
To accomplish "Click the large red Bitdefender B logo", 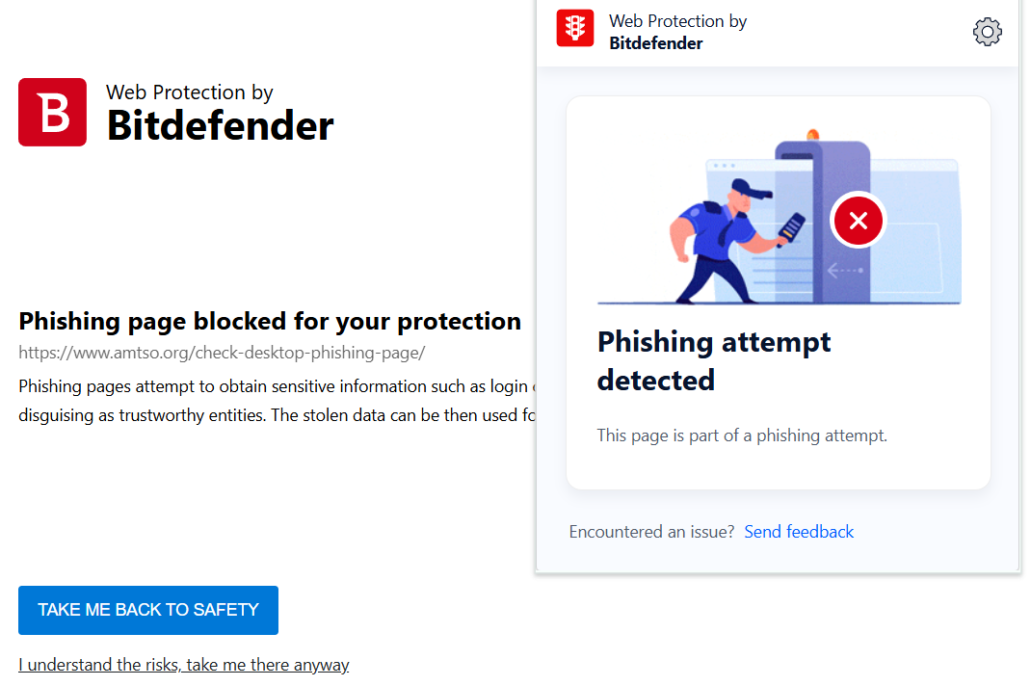I will [53, 112].
